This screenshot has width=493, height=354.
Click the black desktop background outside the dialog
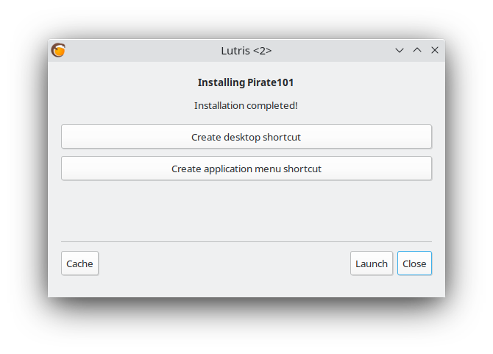(22, 324)
